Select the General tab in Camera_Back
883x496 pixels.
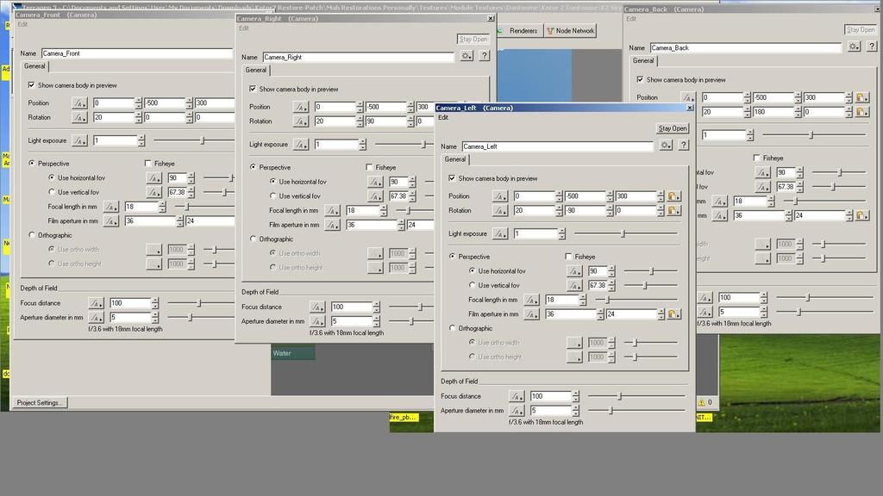[643, 60]
